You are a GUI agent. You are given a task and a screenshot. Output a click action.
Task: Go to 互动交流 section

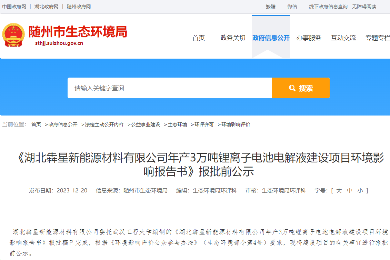[x=343, y=38]
